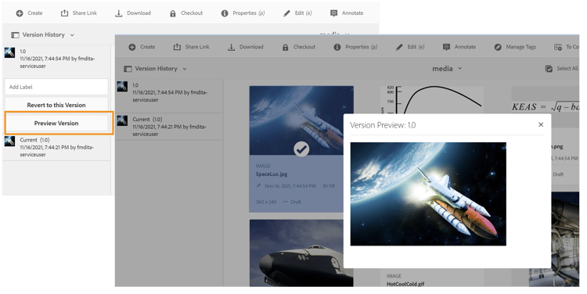The image size is (587, 294).
Task: Close the Version Preview dialog
Action: point(541,124)
